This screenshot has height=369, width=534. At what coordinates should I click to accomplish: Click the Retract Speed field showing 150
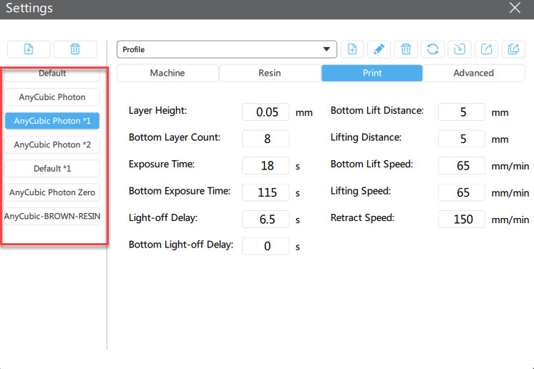coord(462,219)
